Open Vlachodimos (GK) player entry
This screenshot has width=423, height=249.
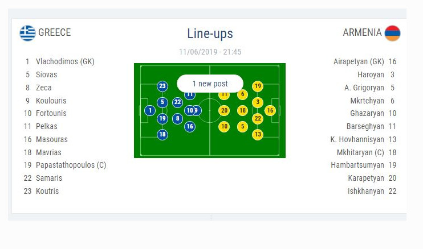coord(59,61)
